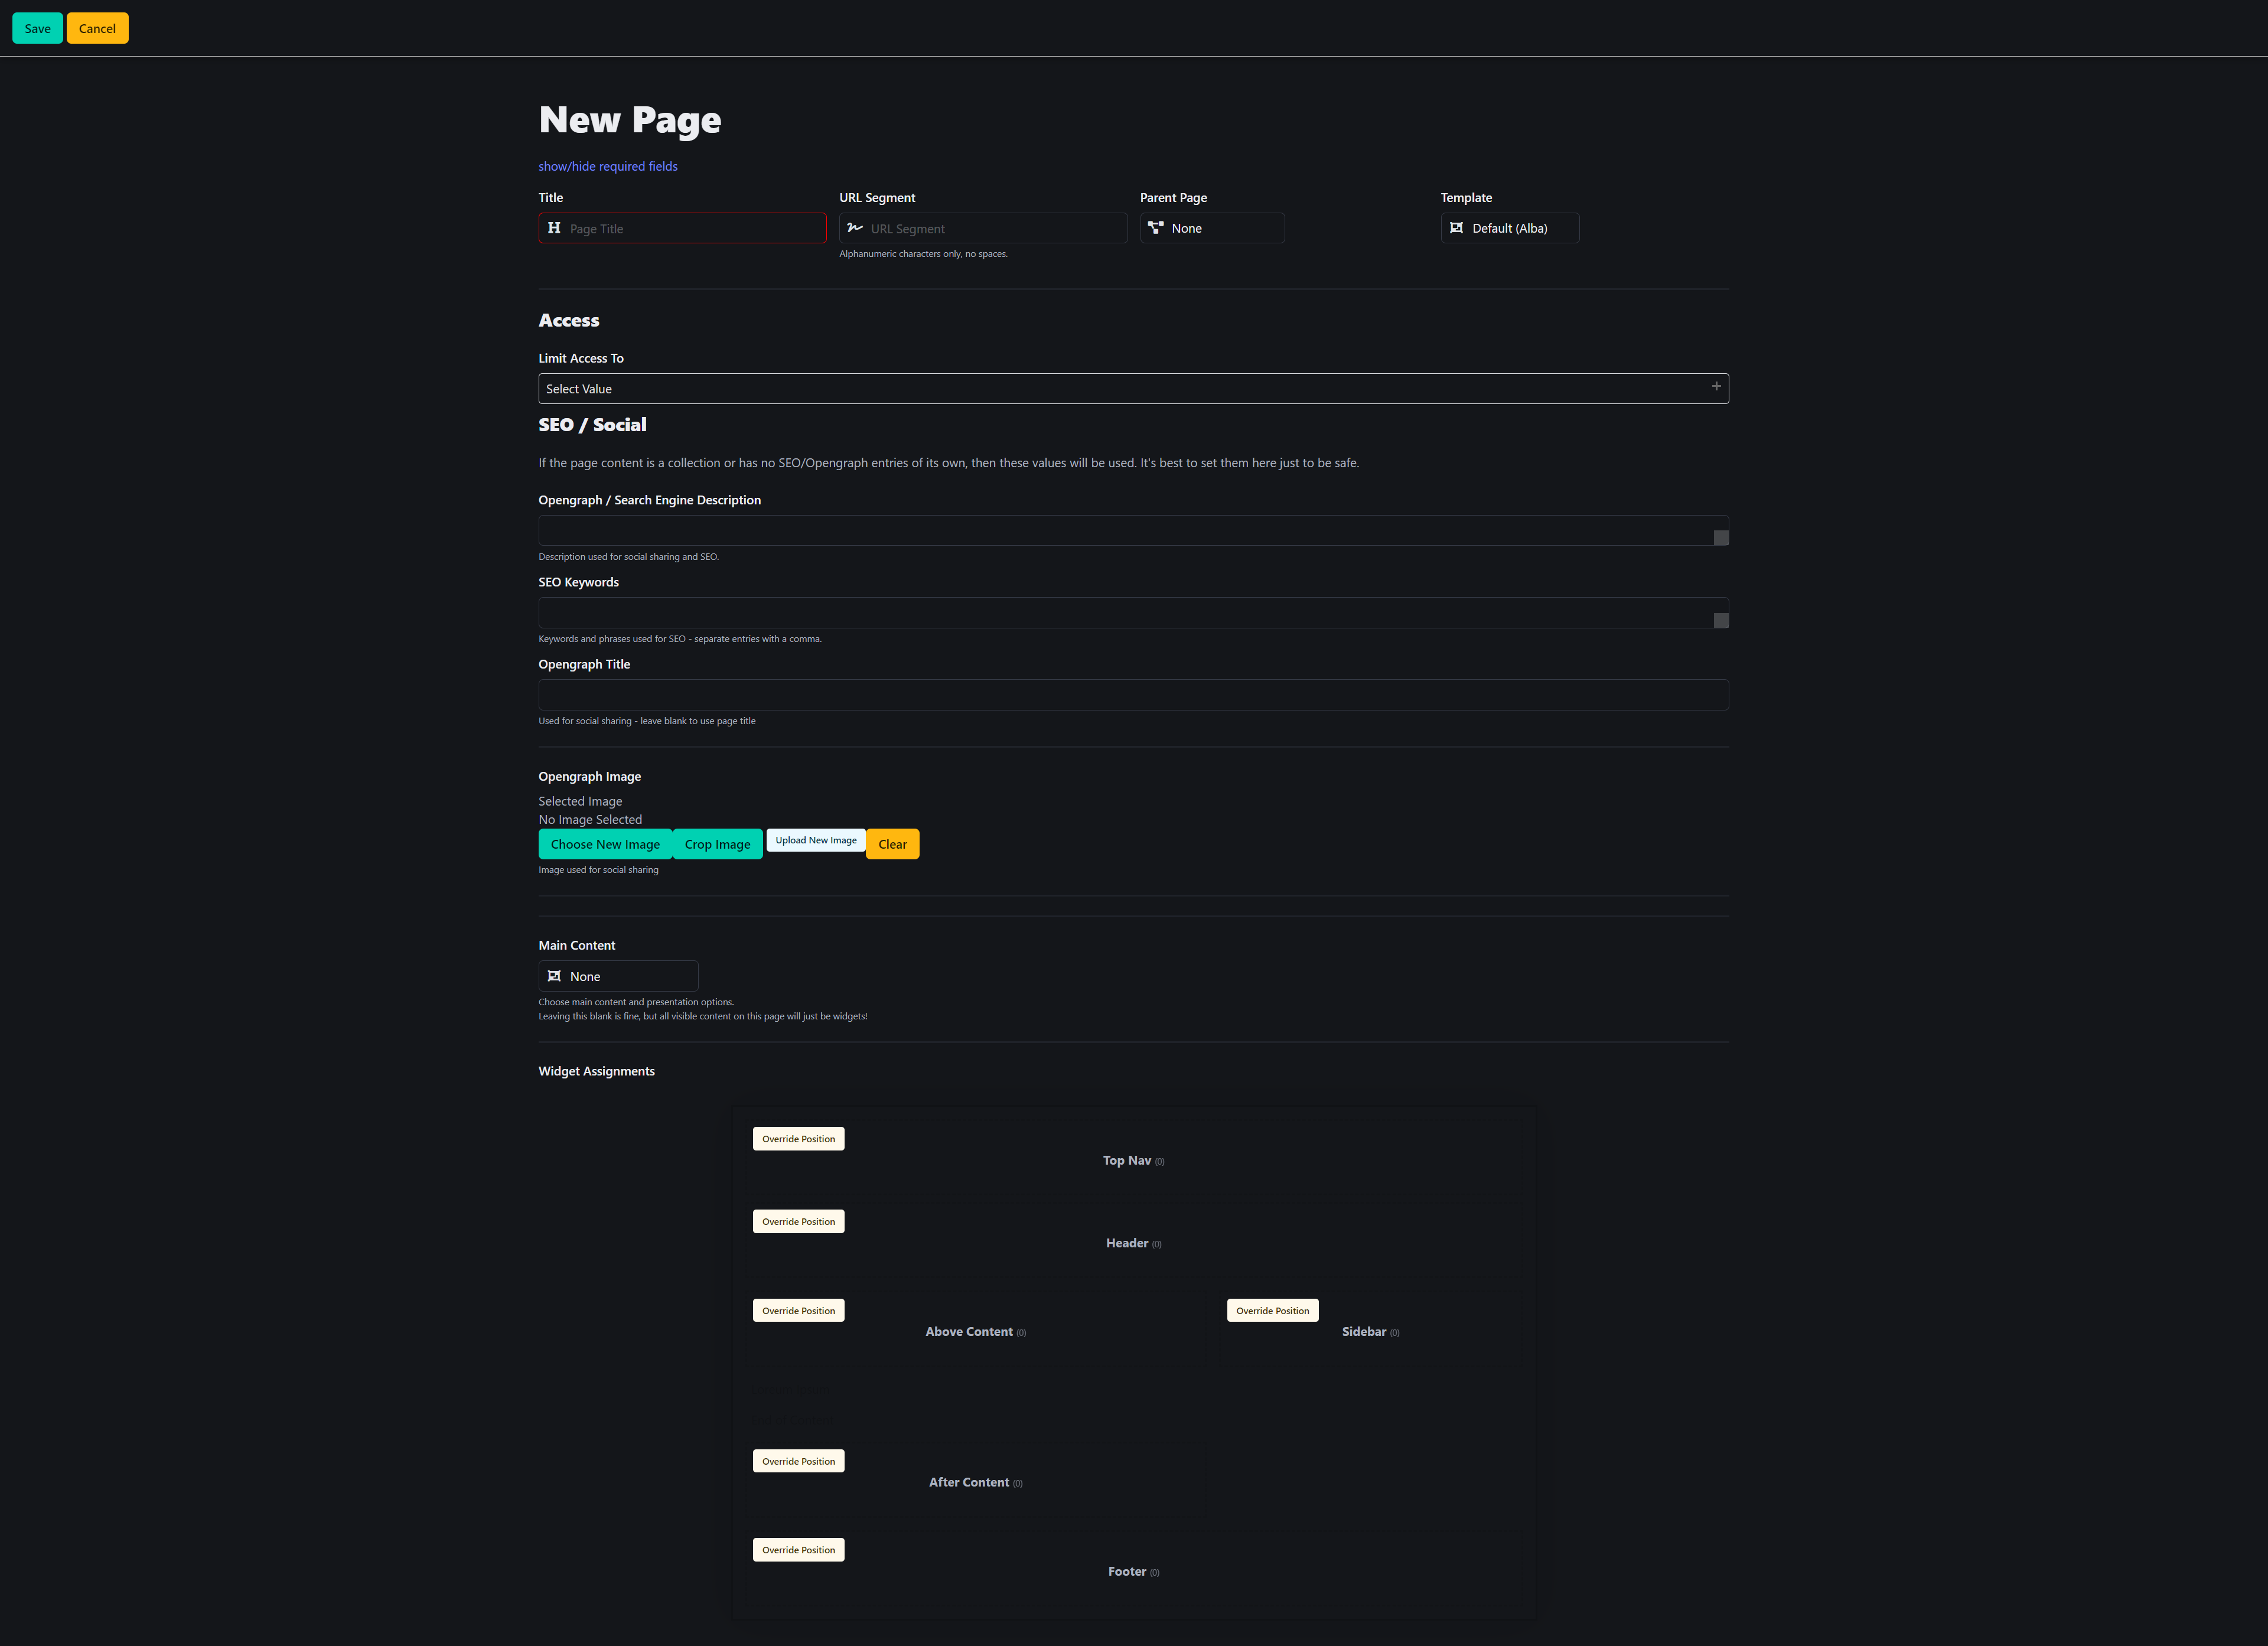Viewport: 2268px width, 1646px height.
Task: Choose a new Opengraph image
Action: [604, 843]
